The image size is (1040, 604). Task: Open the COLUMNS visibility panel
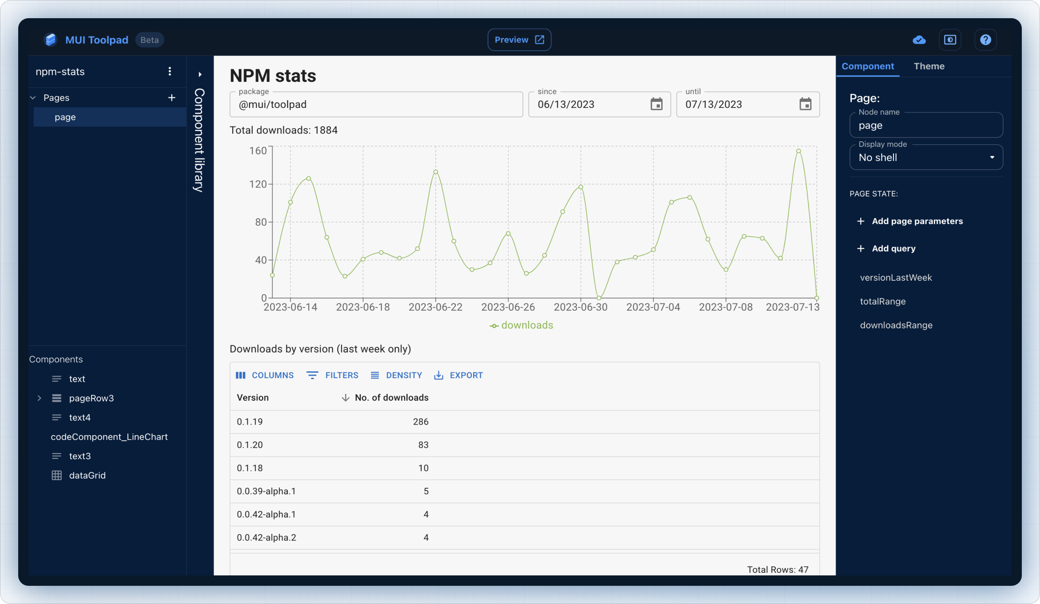point(265,375)
